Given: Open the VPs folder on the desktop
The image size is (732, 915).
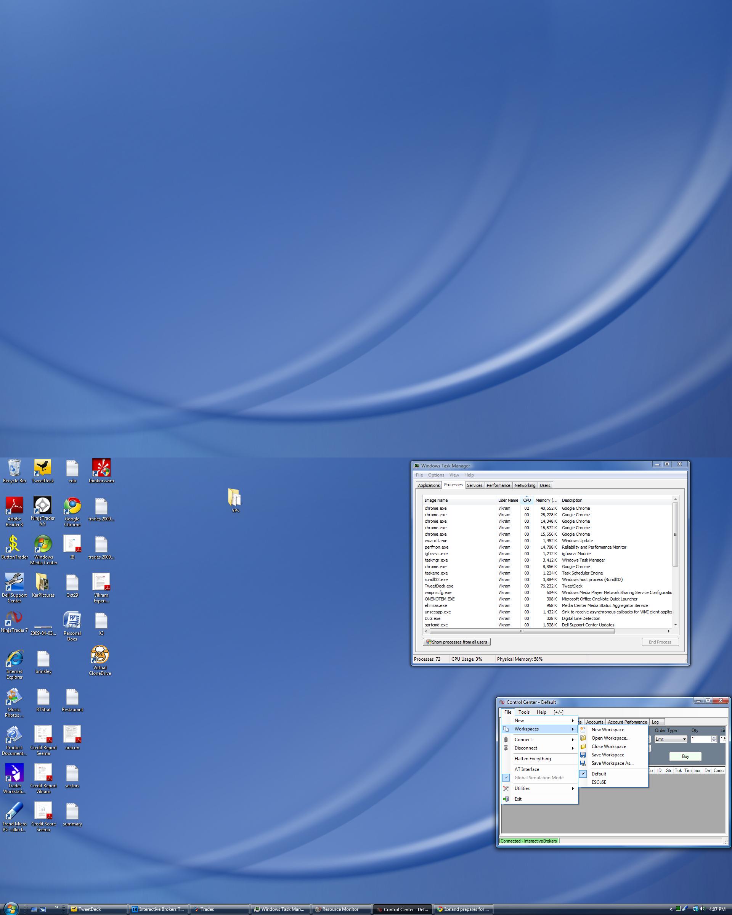Looking at the screenshot, I should [235, 498].
